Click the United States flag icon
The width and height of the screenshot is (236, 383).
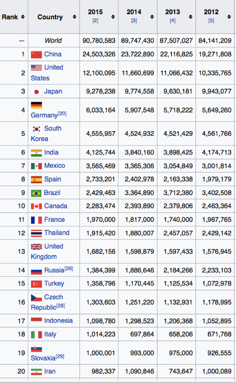(36, 68)
